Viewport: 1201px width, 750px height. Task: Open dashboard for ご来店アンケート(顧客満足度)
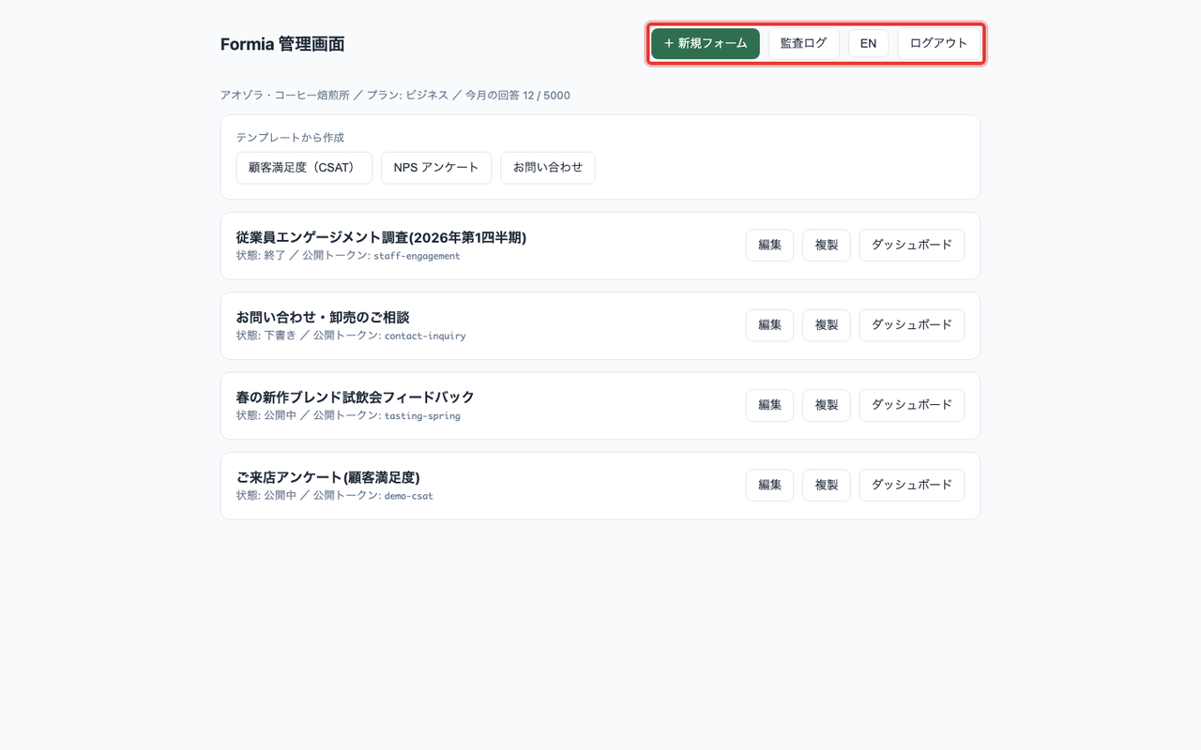click(912, 486)
